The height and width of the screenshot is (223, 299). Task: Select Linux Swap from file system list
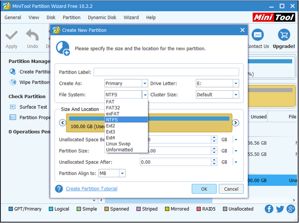pos(126,144)
